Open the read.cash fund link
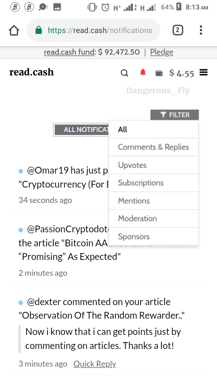This screenshot has width=217, height=386. (x=69, y=52)
